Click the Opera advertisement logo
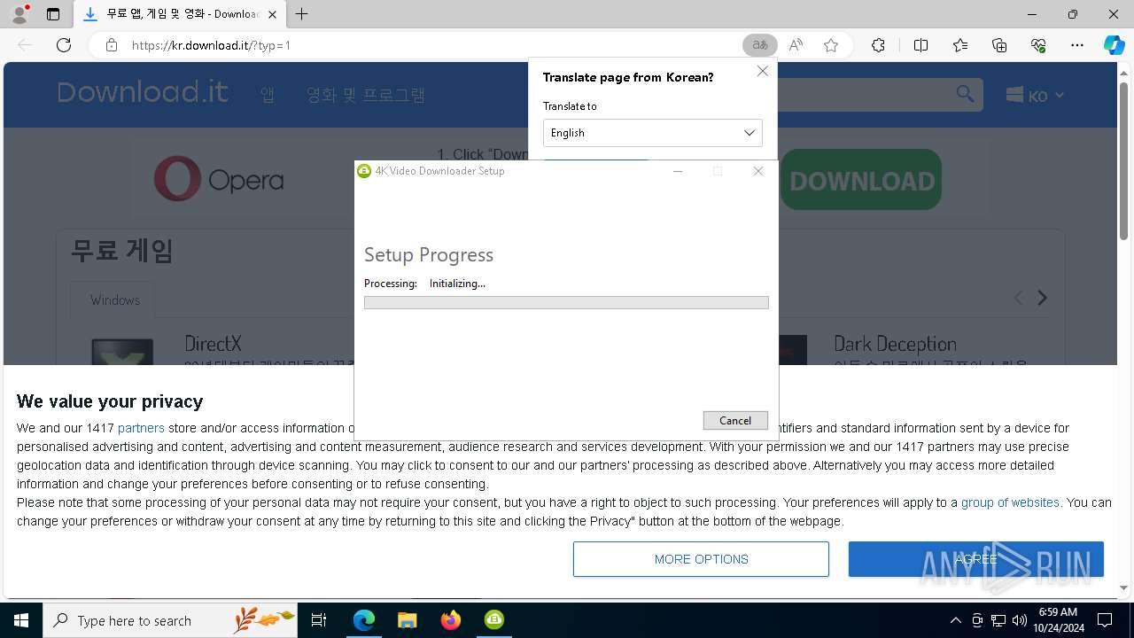Screen dimensions: 1134x638 [x=219, y=180]
